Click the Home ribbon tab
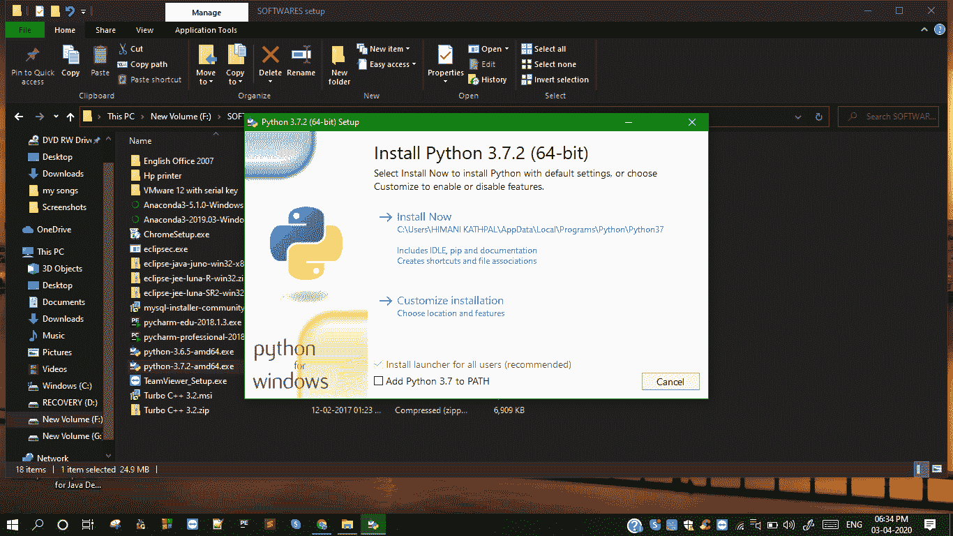The image size is (953, 536). pyautogui.click(x=65, y=30)
